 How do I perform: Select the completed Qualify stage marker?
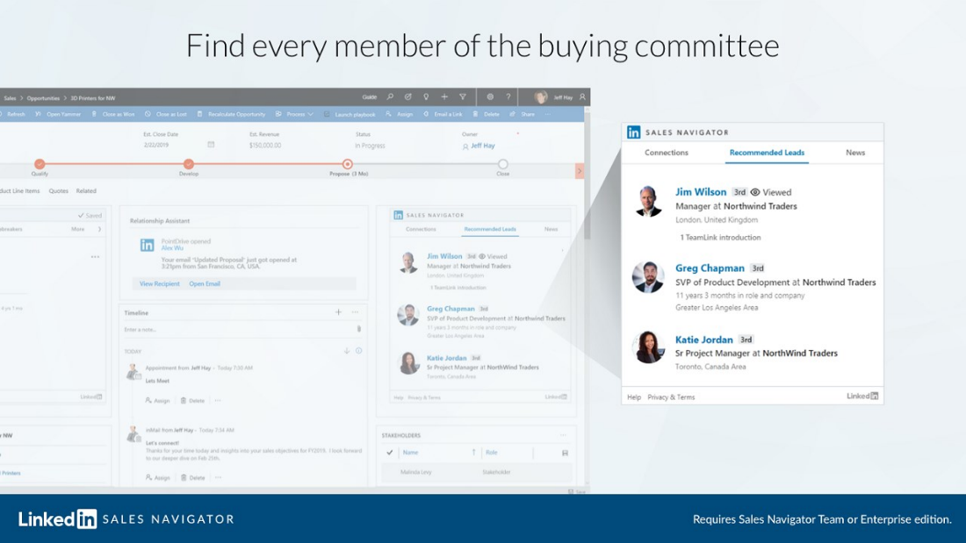pyautogui.click(x=40, y=164)
